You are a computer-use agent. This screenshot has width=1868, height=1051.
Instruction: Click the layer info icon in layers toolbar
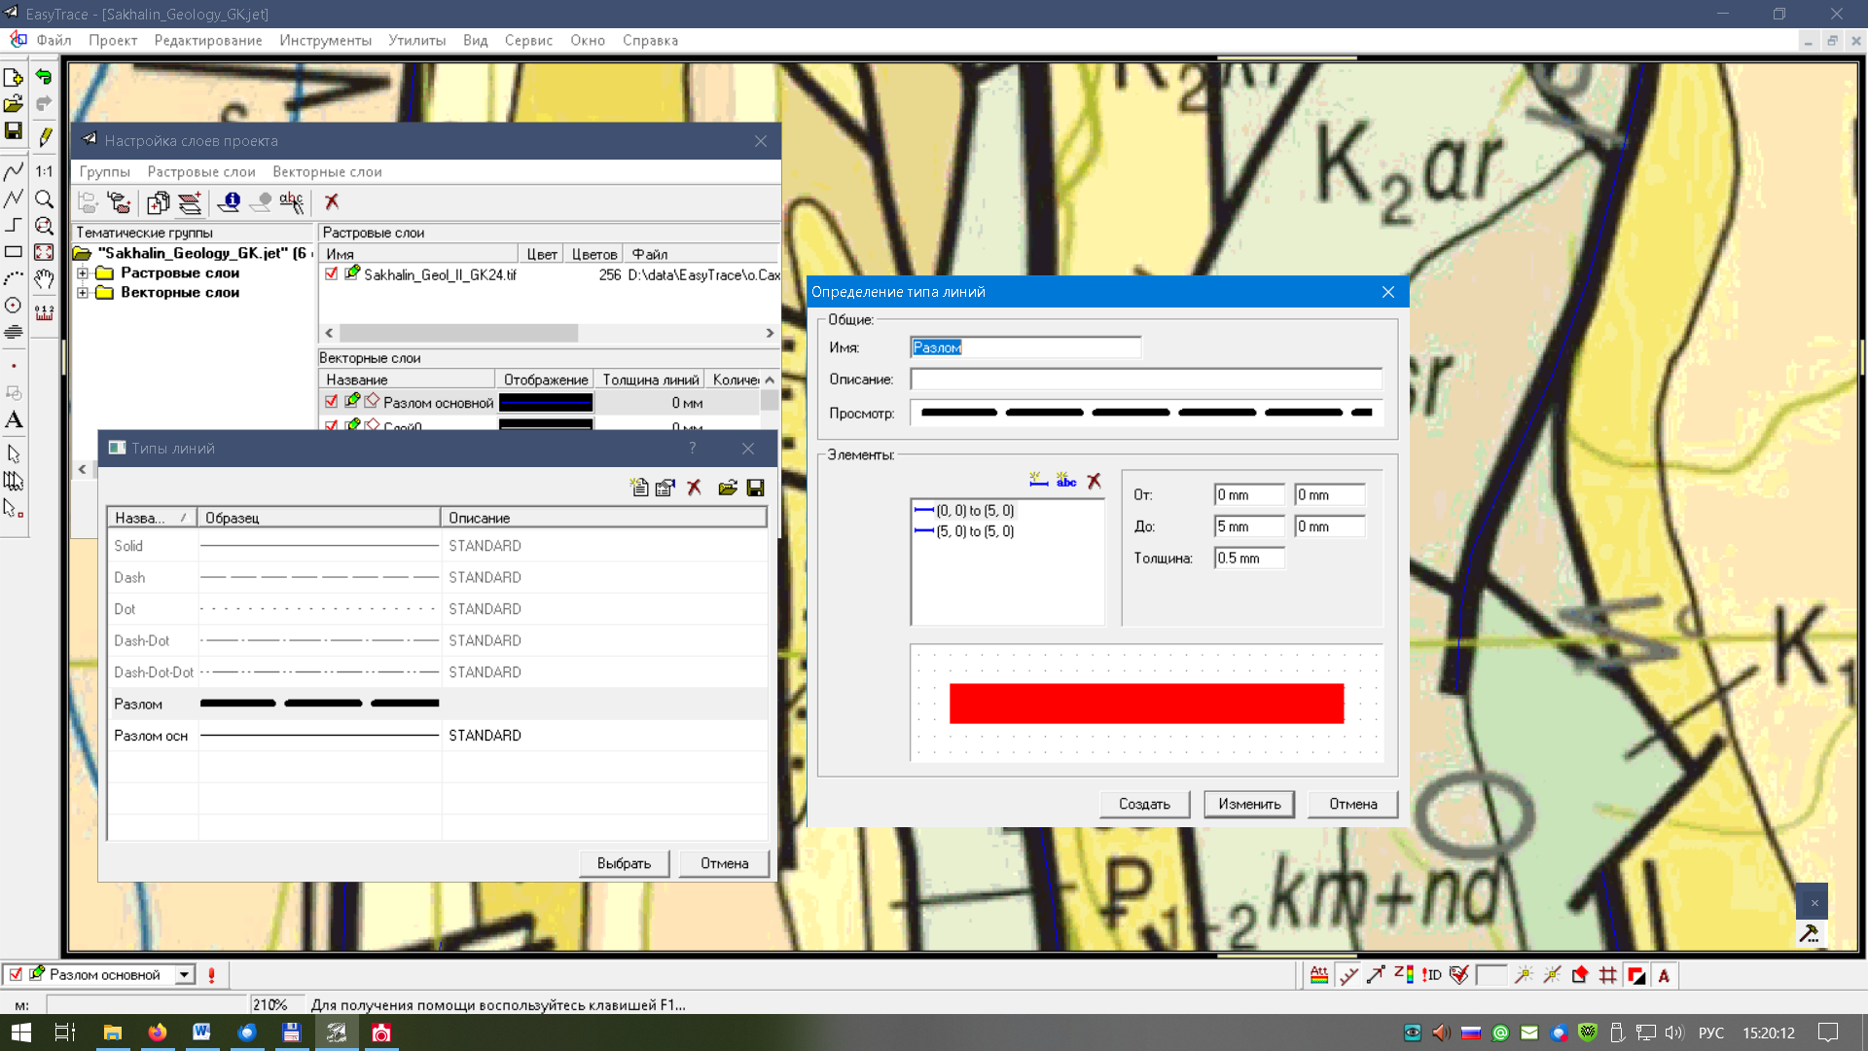(230, 201)
